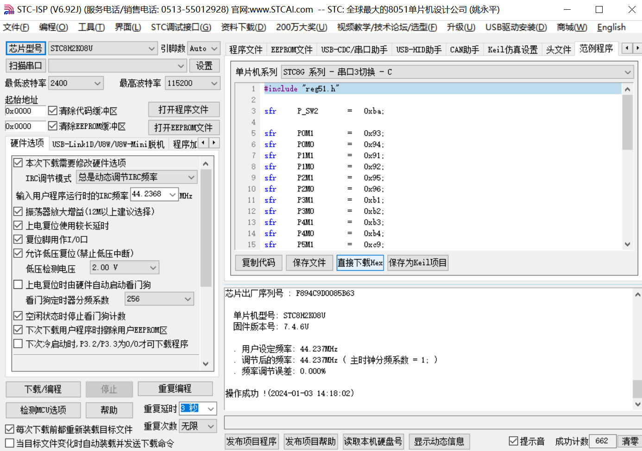Click hardware options list scroll-up arrow
The width and height of the screenshot is (642, 451).
click(206, 164)
